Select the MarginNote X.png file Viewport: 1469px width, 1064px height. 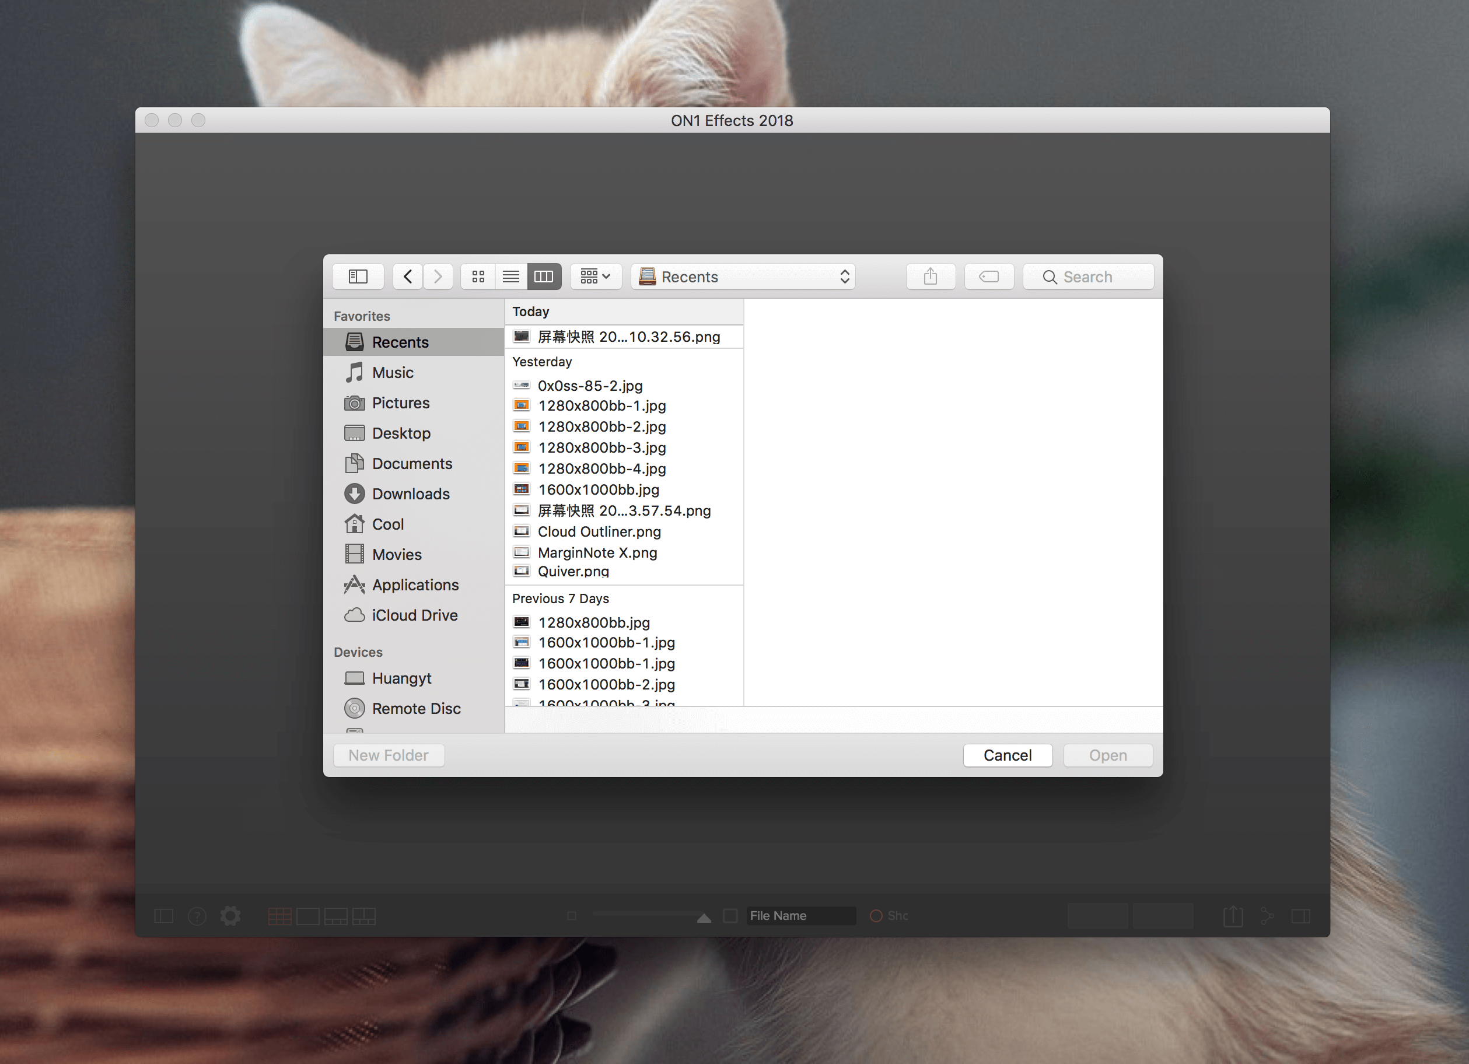(599, 552)
